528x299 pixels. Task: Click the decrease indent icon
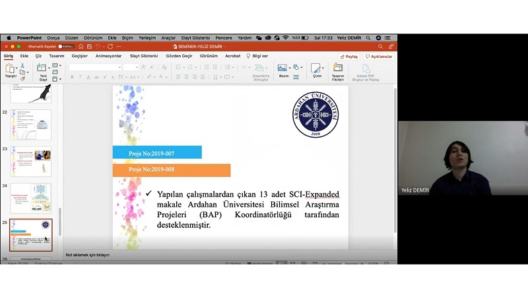tap(207, 67)
